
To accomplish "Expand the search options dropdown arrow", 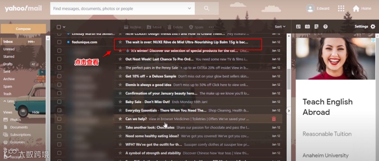I will point(189,8).
